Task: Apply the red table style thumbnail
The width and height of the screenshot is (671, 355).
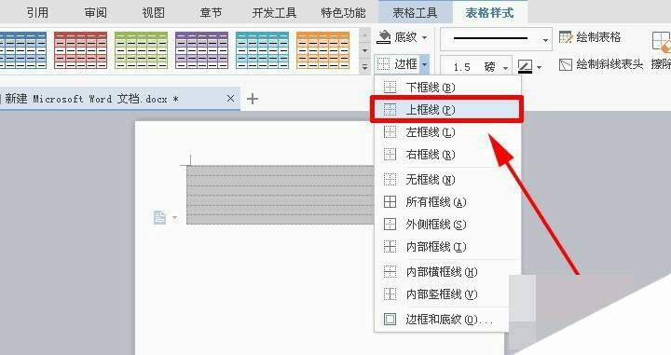Action: click(80, 50)
